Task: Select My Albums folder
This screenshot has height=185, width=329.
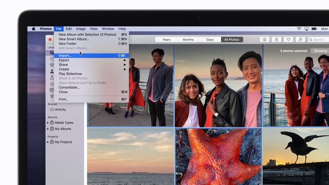Action: click(x=61, y=129)
